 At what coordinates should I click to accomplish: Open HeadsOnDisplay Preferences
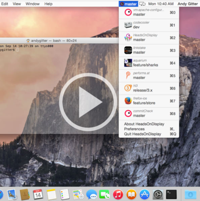[x=149, y=129]
